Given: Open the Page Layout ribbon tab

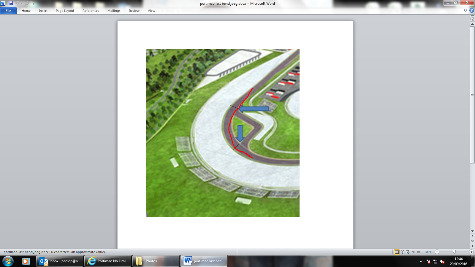Looking at the screenshot, I should tap(65, 11).
